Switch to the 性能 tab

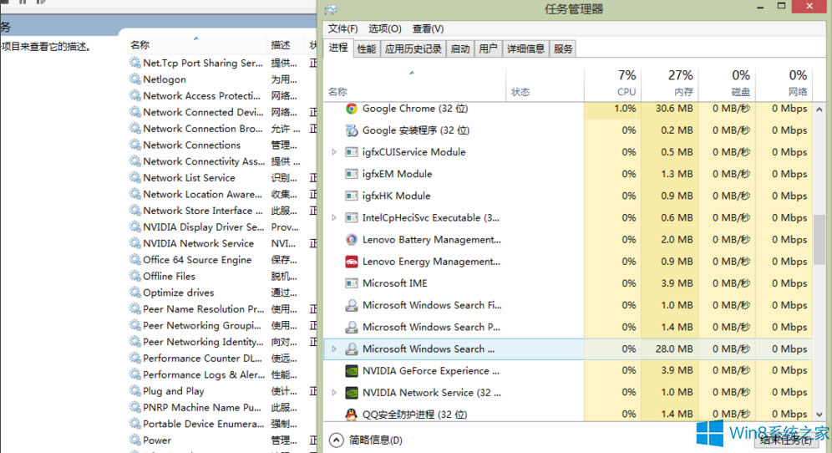point(366,49)
